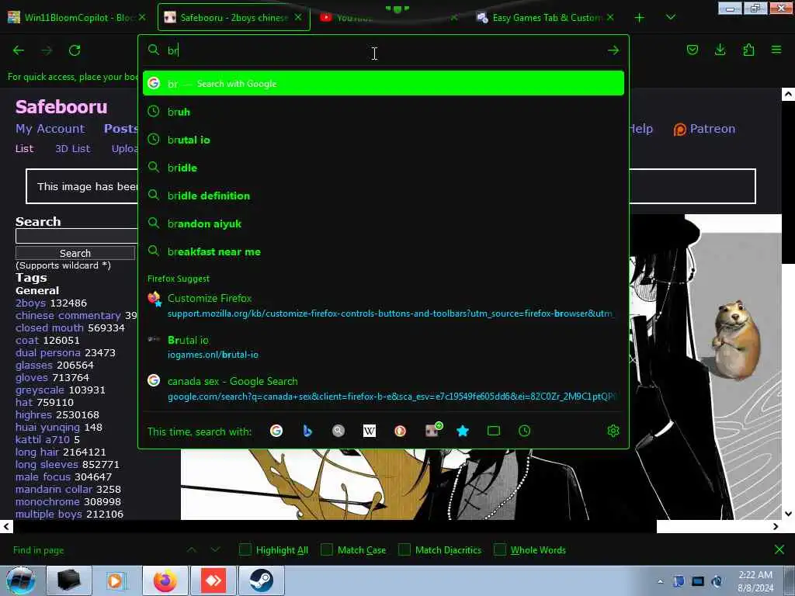Jump to next find match chevron
Image resolution: width=795 pixels, height=596 pixels.
215,549
